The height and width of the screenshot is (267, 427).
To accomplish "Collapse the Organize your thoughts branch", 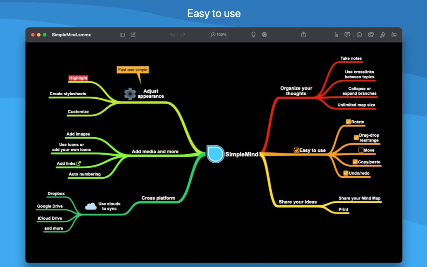I will coord(296,91).
